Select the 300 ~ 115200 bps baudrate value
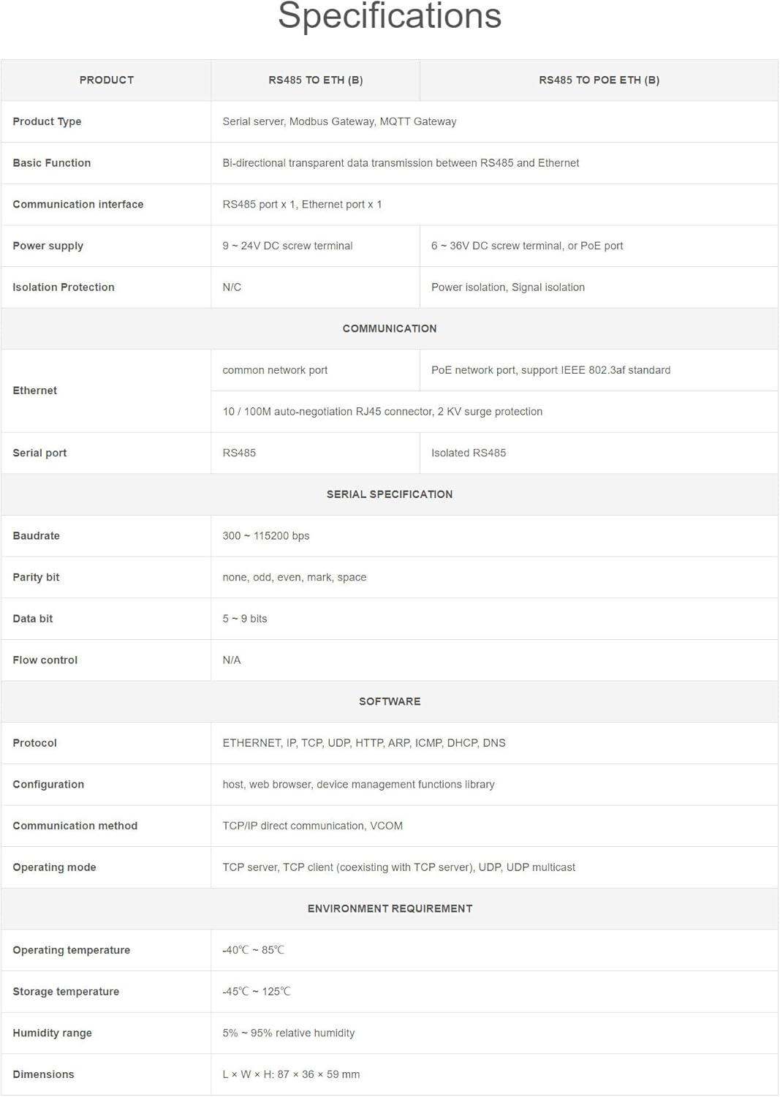 tap(266, 536)
